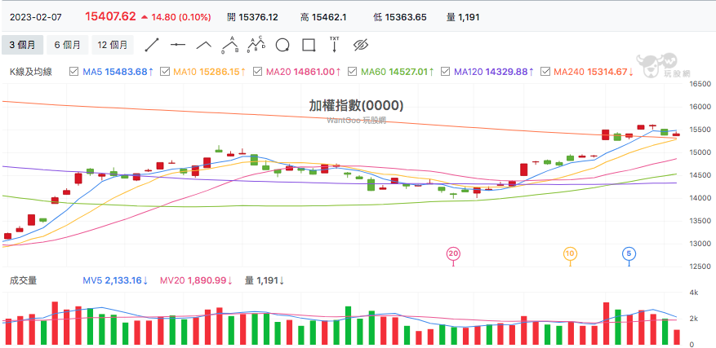
Task: Select the 0-A-B-C-D wave pattern tool
Action: [256, 45]
